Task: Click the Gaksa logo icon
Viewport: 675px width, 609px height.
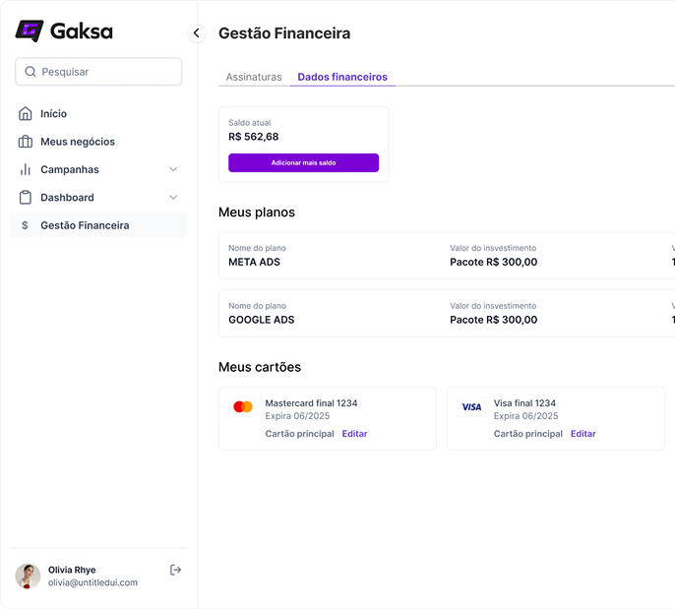Action: point(30,31)
